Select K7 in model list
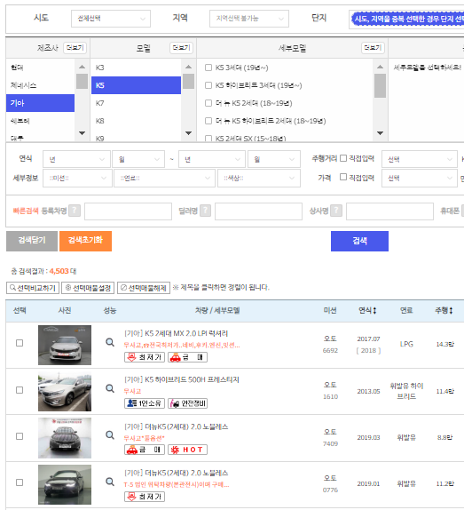The width and height of the screenshot is (464, 510). click(136, 103)
